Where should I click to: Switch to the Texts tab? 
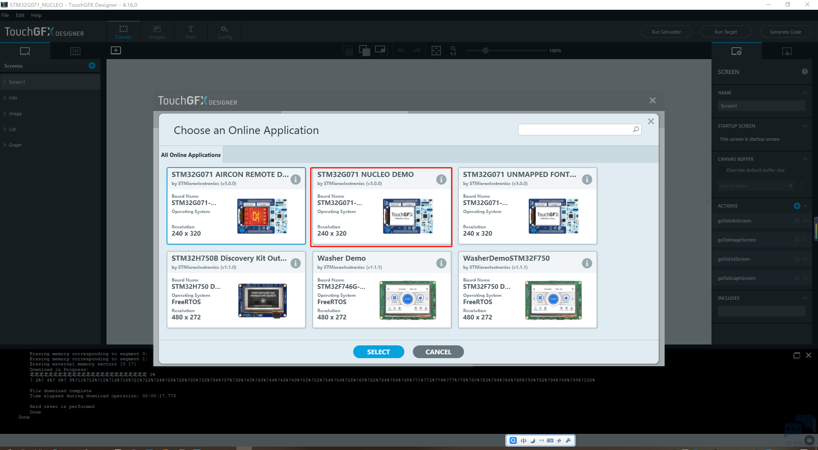click(191, 32)
